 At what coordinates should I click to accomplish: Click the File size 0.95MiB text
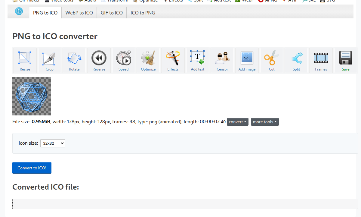(31, 122)
